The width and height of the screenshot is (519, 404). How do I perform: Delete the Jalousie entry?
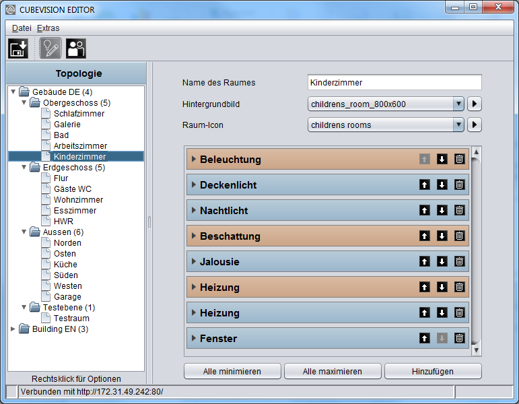point(459,262)
